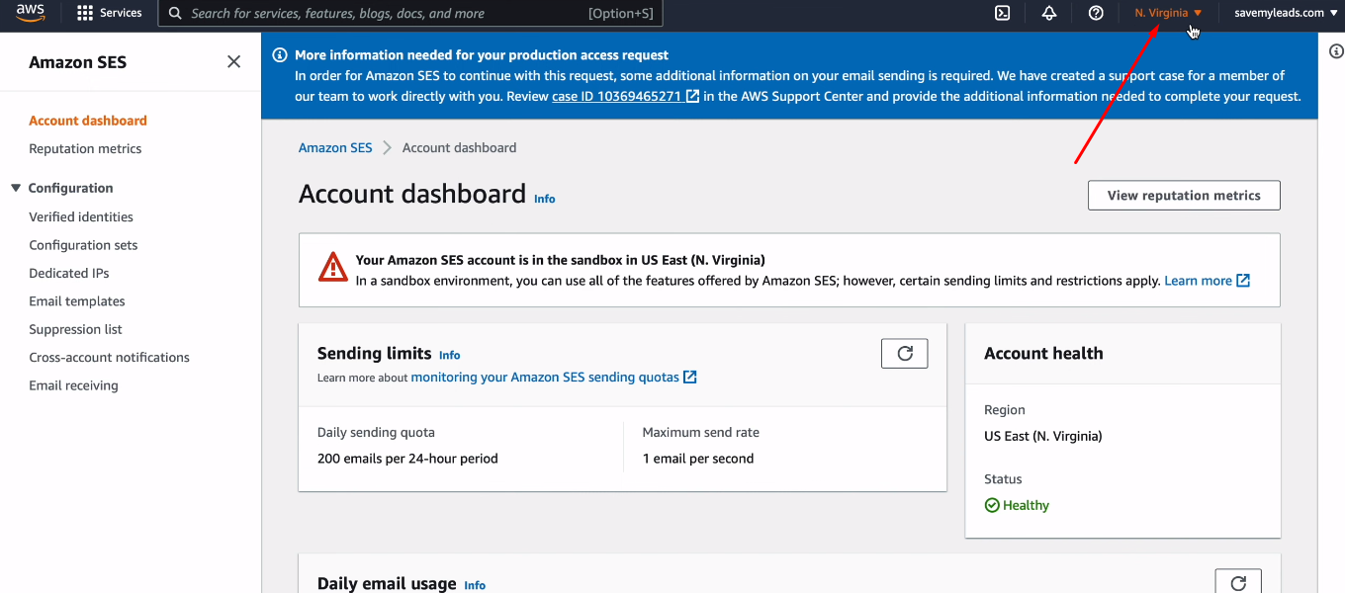Image resolution: width=1345 pixels, height=593 pixels.
Task: Open sandbox Learn more link
Action: (x=1208, y=281)
